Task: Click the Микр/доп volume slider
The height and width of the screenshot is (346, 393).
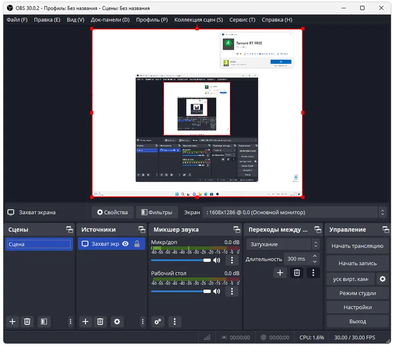Action: [x=181, y=260]
